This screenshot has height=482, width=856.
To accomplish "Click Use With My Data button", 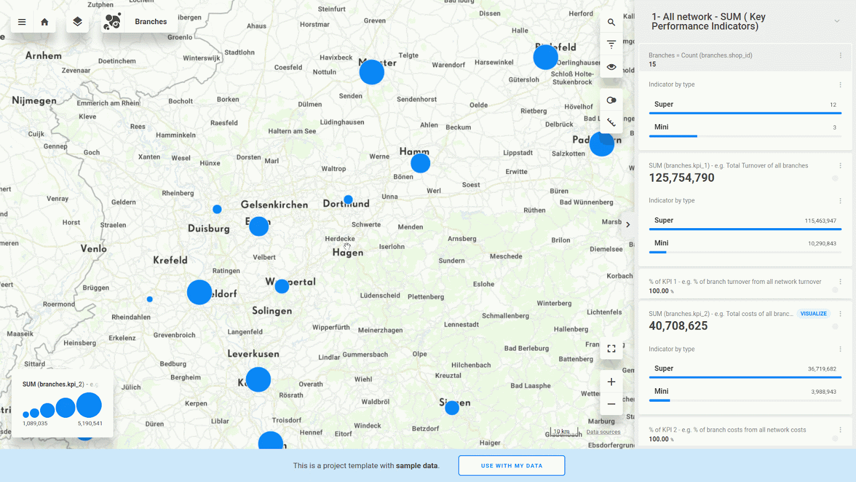I will [511, 465].
